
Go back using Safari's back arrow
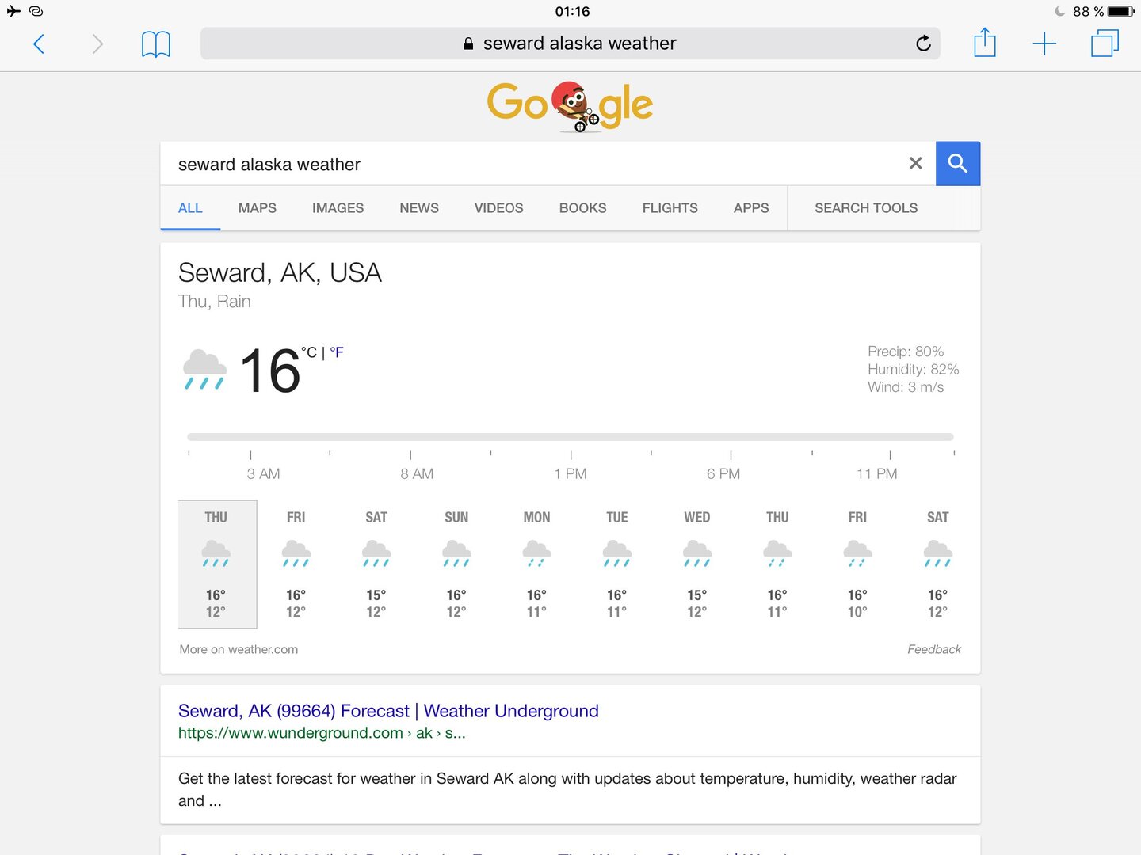click(39, 44)
